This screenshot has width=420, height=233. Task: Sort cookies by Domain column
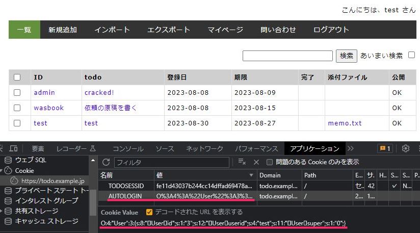tap(279, 175)
